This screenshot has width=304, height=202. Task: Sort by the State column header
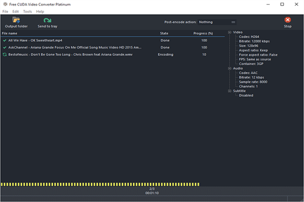(164, 33)
